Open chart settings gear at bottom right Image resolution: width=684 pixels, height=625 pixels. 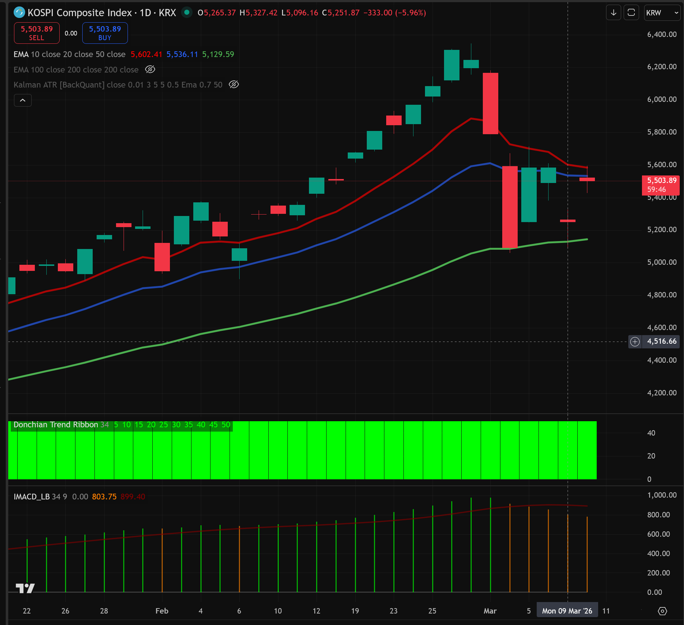pos(662,611)
